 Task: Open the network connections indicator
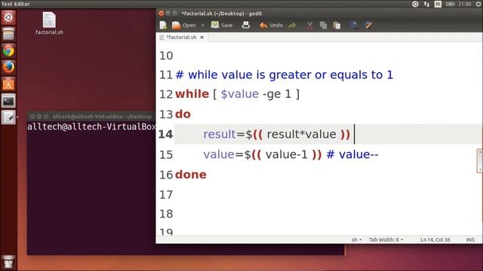[x=426, y=4]
